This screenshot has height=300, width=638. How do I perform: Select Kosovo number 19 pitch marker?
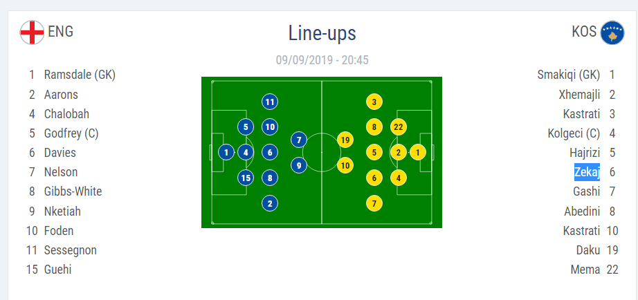coord(345,140)
